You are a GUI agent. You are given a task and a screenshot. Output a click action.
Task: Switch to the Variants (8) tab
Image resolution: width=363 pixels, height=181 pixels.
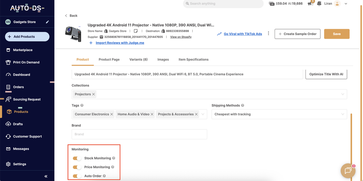(x=138, y=59)
